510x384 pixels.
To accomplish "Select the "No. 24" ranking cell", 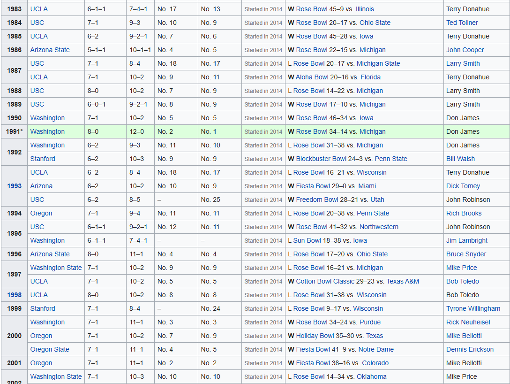I will [220, 309].
